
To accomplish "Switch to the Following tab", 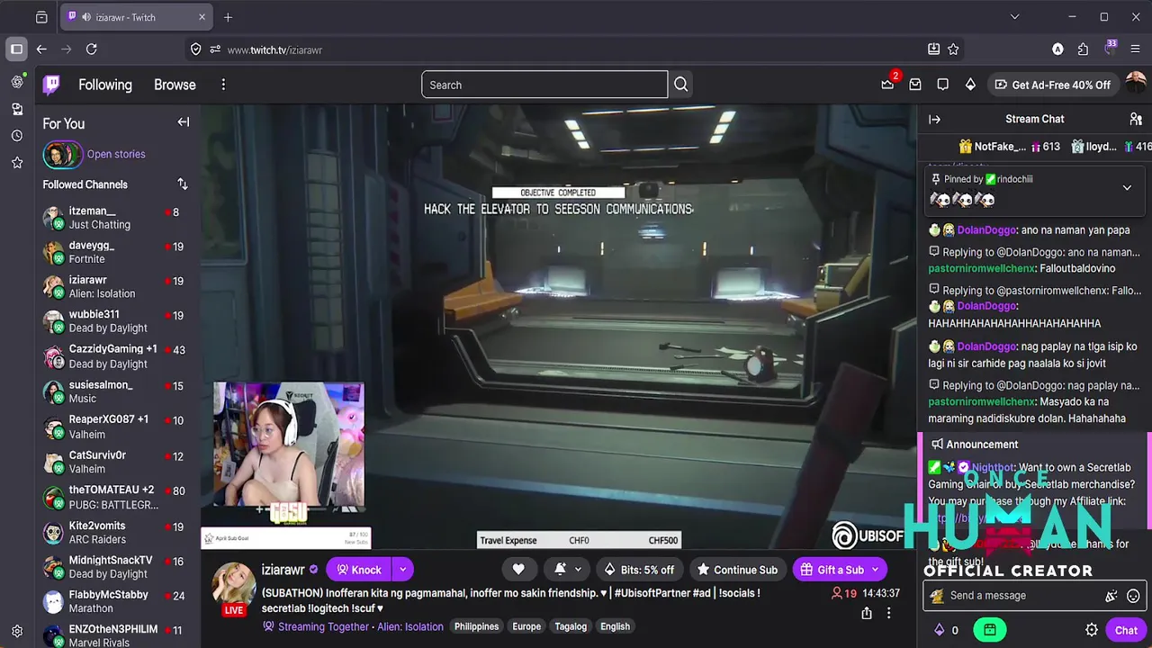I will 105,85.
